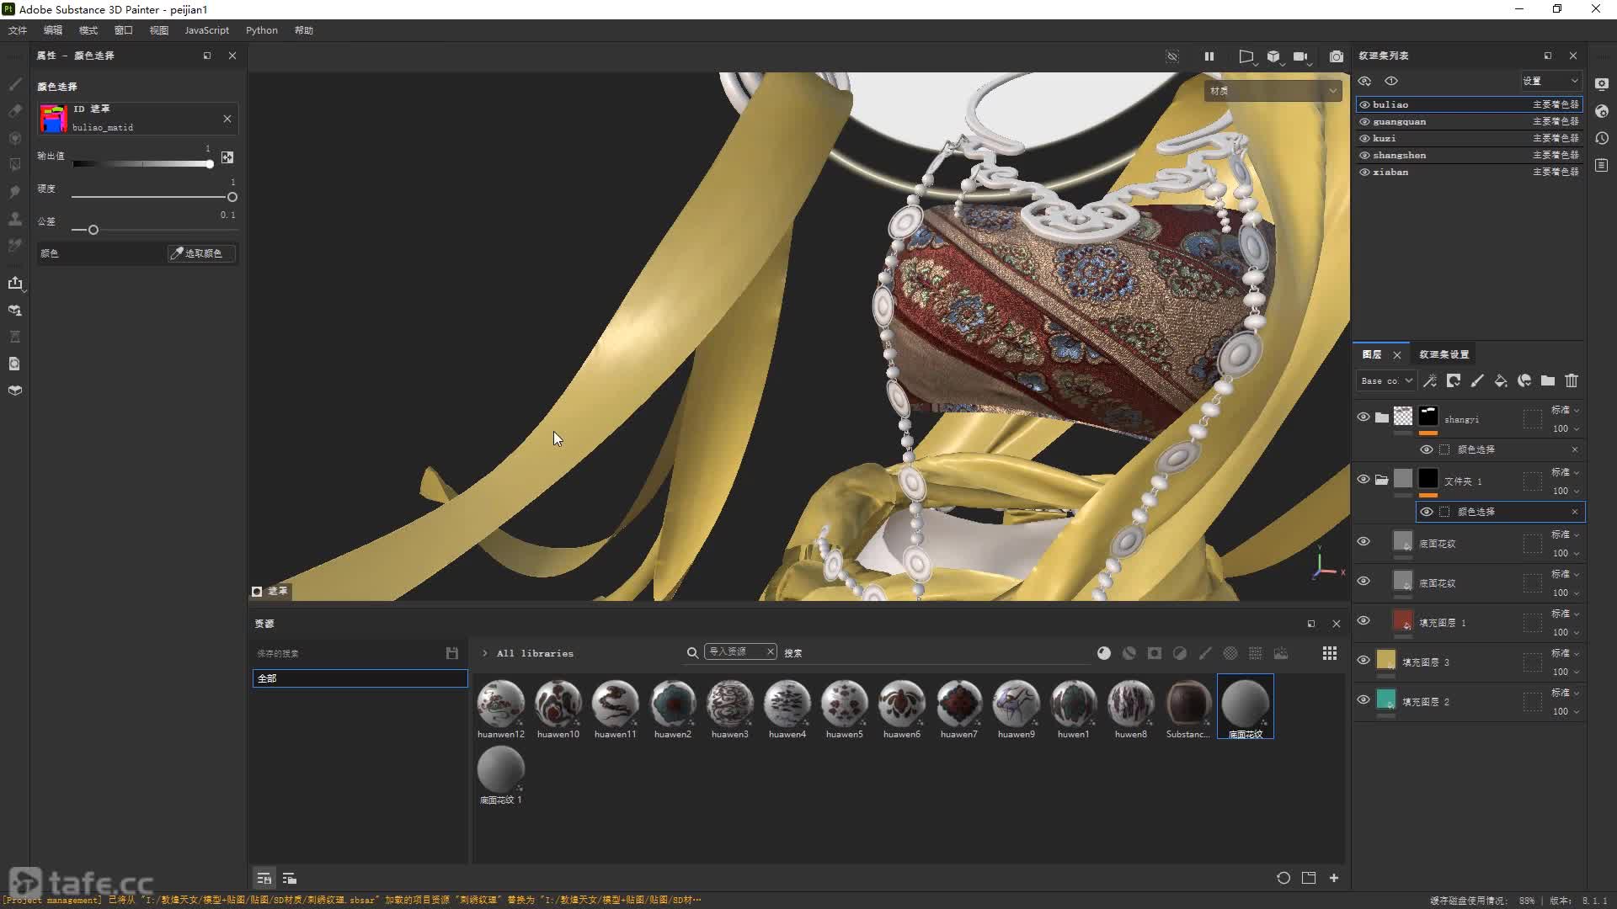
Task: Open the 材质 viewport mode dropdown
Action: coord(1273,91)
